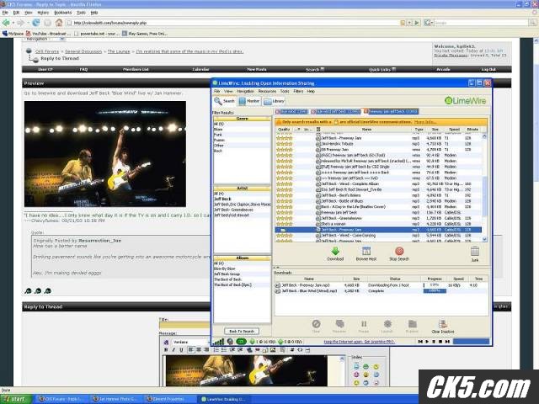Collapse the Artist filter header

click(243, 189)
